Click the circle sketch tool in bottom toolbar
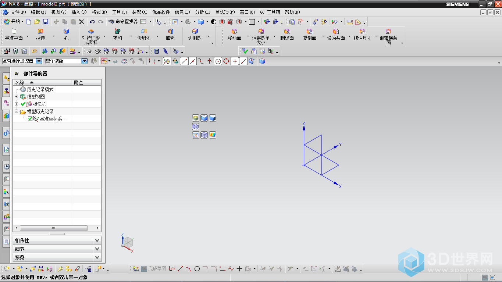502x282 pixels. 197,269
